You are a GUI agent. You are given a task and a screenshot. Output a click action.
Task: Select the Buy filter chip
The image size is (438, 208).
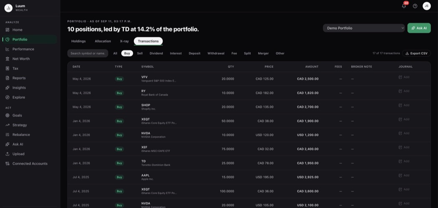click(127, 54)
